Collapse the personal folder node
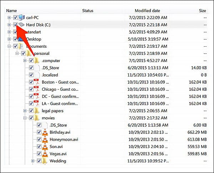 (x=17, y=53)
